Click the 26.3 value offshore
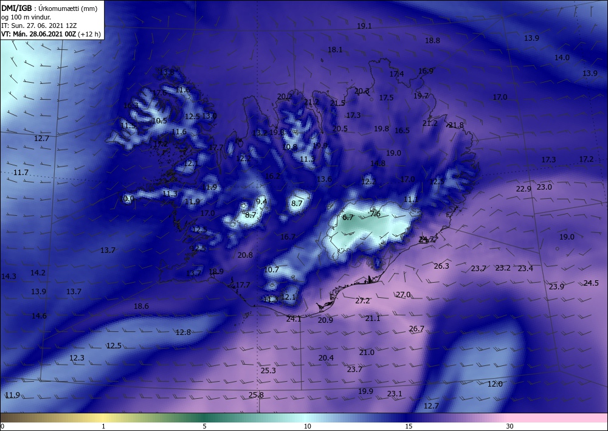Image resolution: width=608 pixels, height=431 pixels. click(x=441, y=266)
